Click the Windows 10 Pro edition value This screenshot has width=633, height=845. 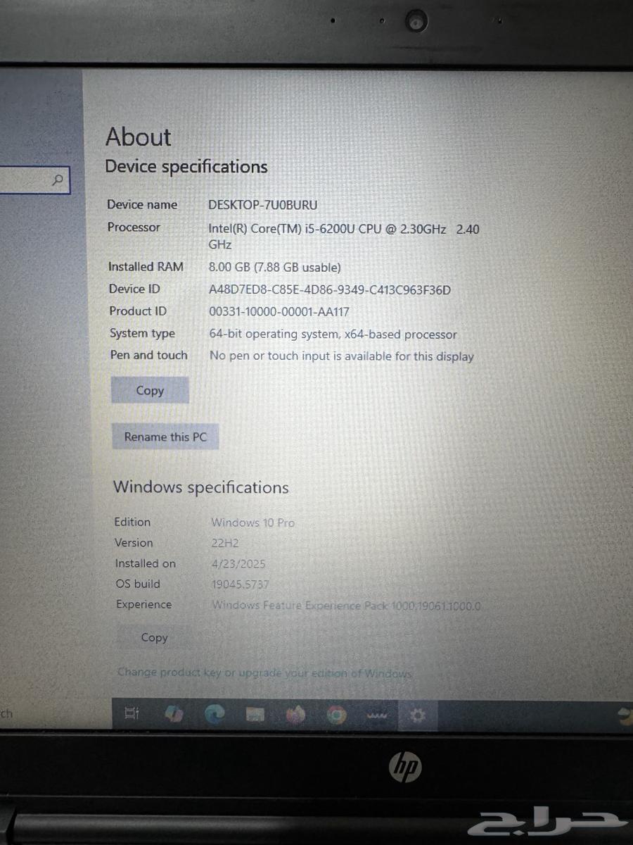[x=252, y=522]
